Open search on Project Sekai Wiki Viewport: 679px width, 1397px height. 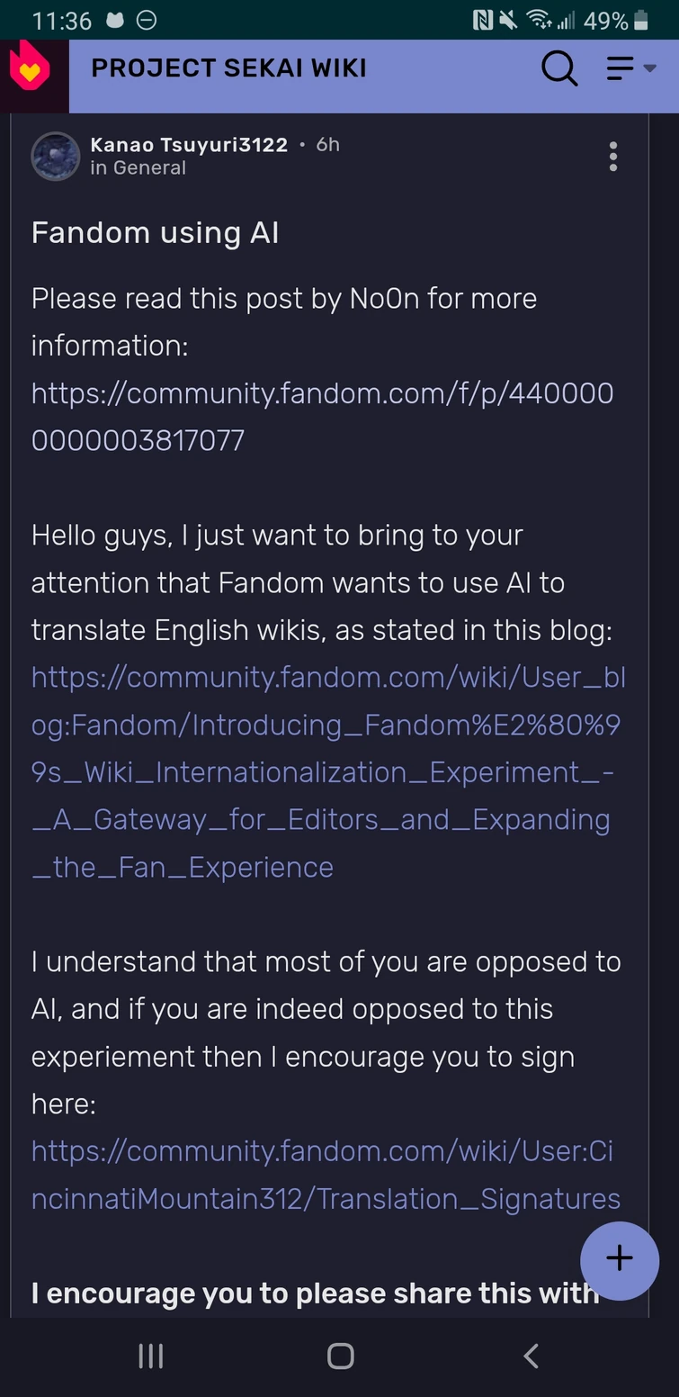coord(559,68)
